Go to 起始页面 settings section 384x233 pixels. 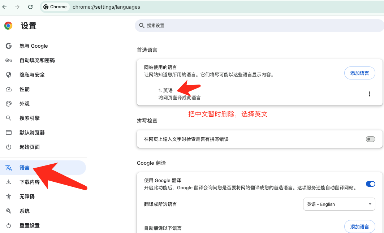30,147
